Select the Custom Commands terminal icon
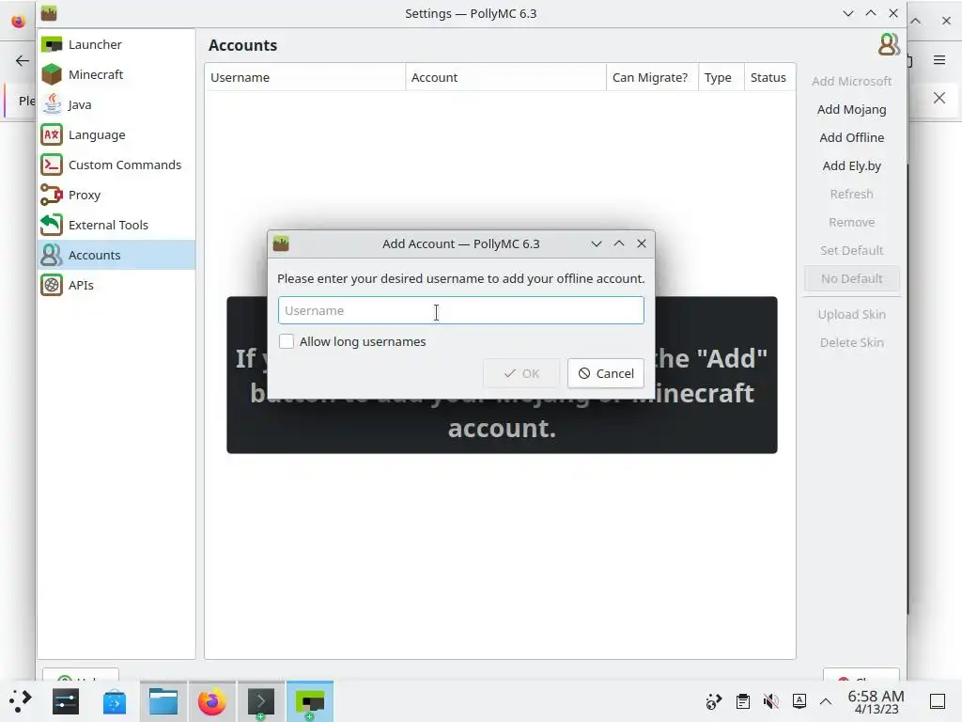Viewport: 962px width, 722px height. (x=52, y=165)
